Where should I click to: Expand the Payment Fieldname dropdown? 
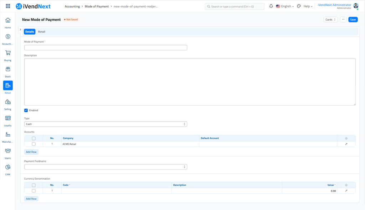click(106, 167)
